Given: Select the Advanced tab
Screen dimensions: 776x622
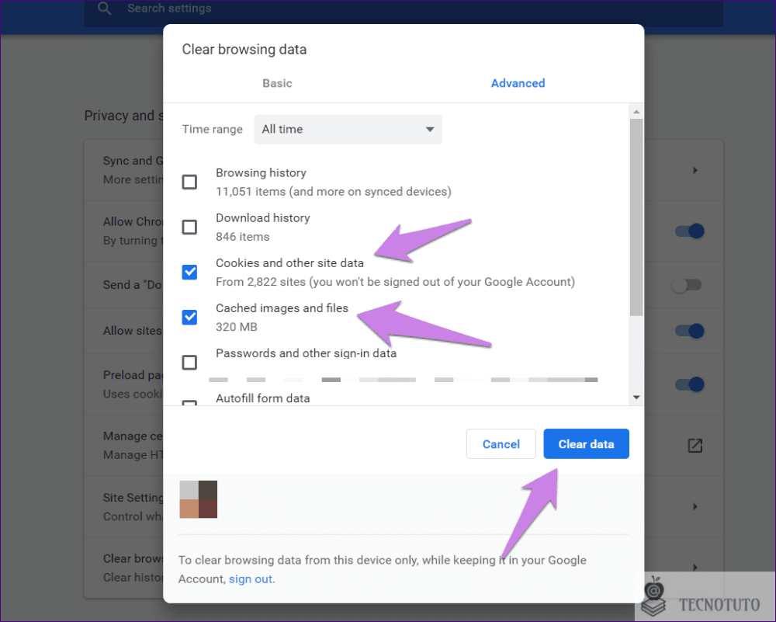Looking at the screenshot, I should point(518,83).
